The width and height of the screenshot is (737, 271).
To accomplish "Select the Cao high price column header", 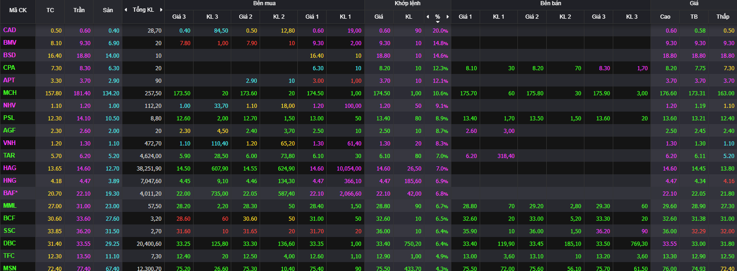I will point(665,17).
